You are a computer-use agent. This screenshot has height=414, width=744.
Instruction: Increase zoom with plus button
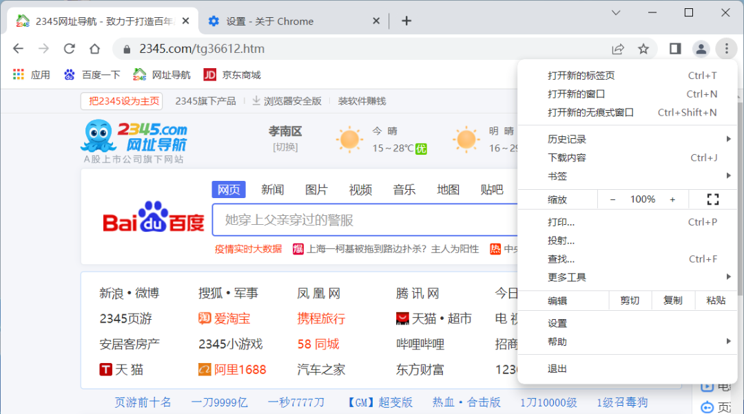pos(672,200)
